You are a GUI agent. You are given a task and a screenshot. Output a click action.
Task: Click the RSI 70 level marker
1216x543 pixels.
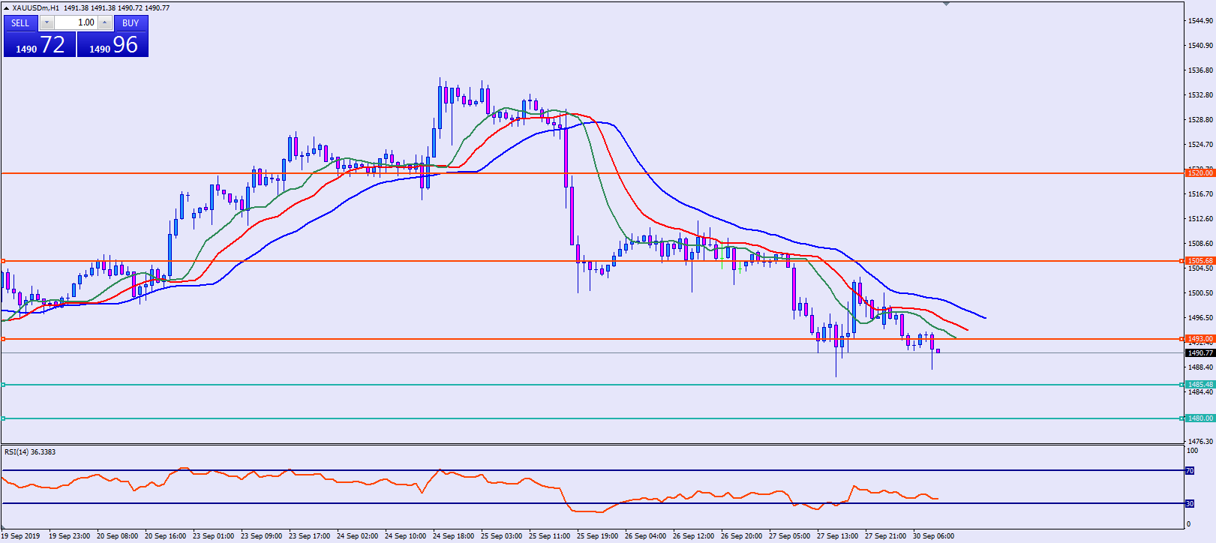1189,471
